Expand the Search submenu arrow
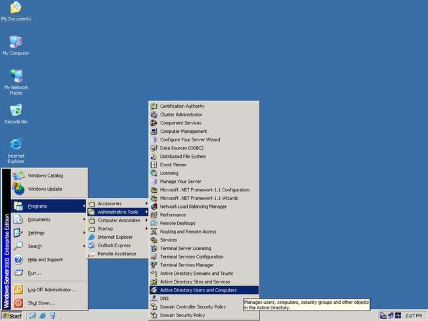The image size is (428, 321). pos(84,246)
